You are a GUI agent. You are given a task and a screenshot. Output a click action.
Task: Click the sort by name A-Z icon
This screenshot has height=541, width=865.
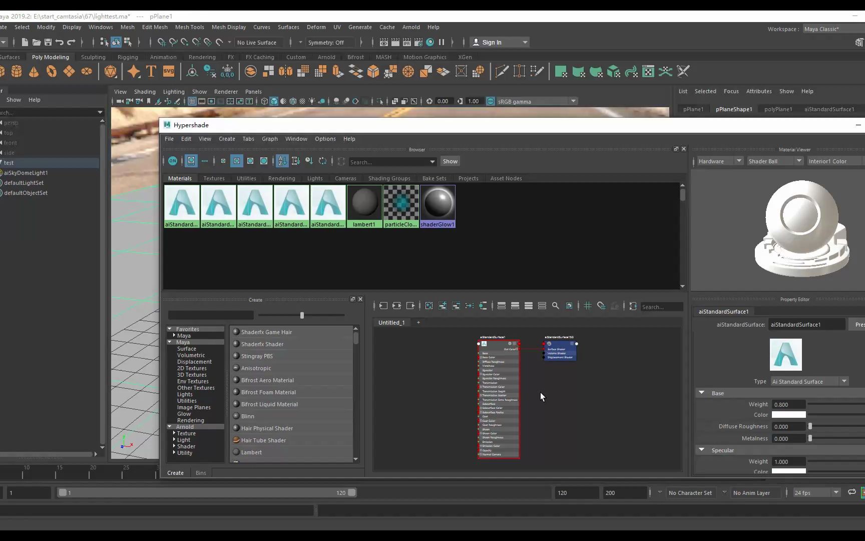click(x=282, y=161)
